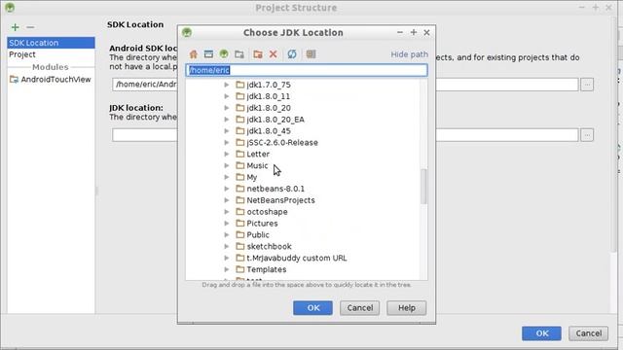623x350 pixels.
Task: Click the red Delete icon
Action: 273,54
